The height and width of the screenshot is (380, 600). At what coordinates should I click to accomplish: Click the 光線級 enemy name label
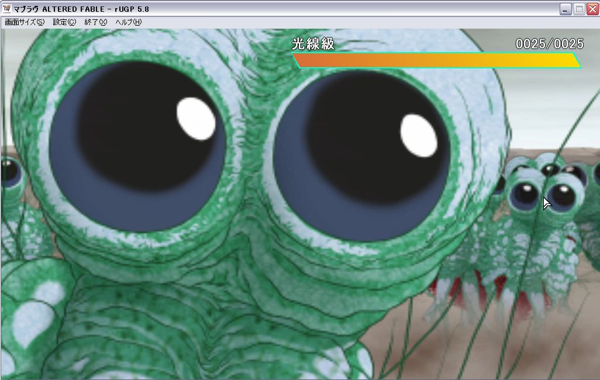[x=313, y=44]
